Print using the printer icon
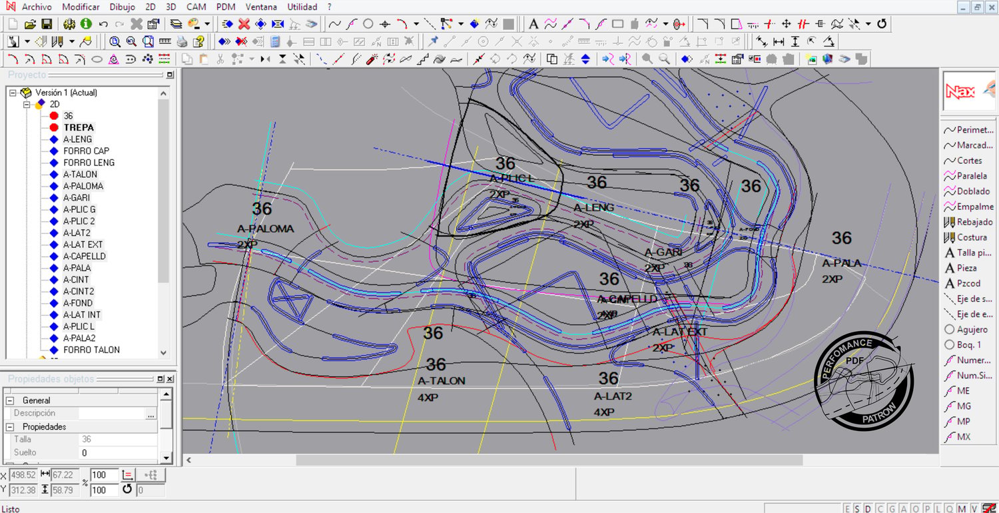Screen dimensions: 999x513 tap(182, 41)
